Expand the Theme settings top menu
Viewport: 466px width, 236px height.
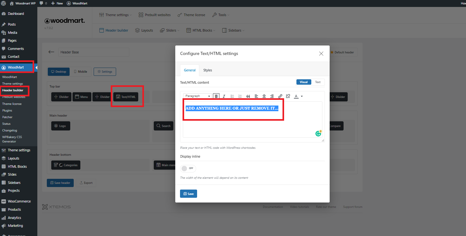pos(115,15)
